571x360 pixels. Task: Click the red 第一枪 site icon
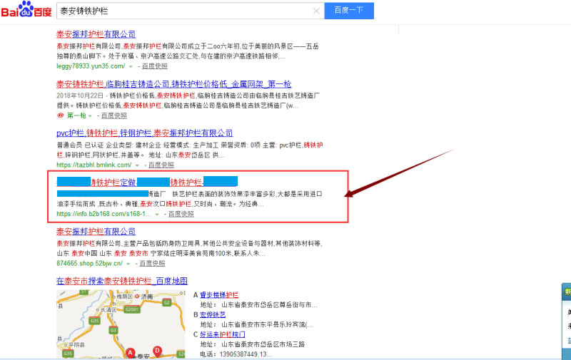pos(61,115)
